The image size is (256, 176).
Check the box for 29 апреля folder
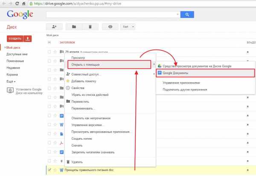(x=49, y=52)
